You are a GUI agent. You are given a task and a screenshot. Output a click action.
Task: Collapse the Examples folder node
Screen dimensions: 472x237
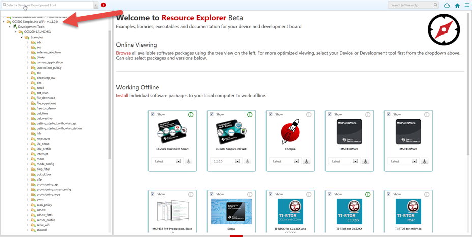pos(22,37)
